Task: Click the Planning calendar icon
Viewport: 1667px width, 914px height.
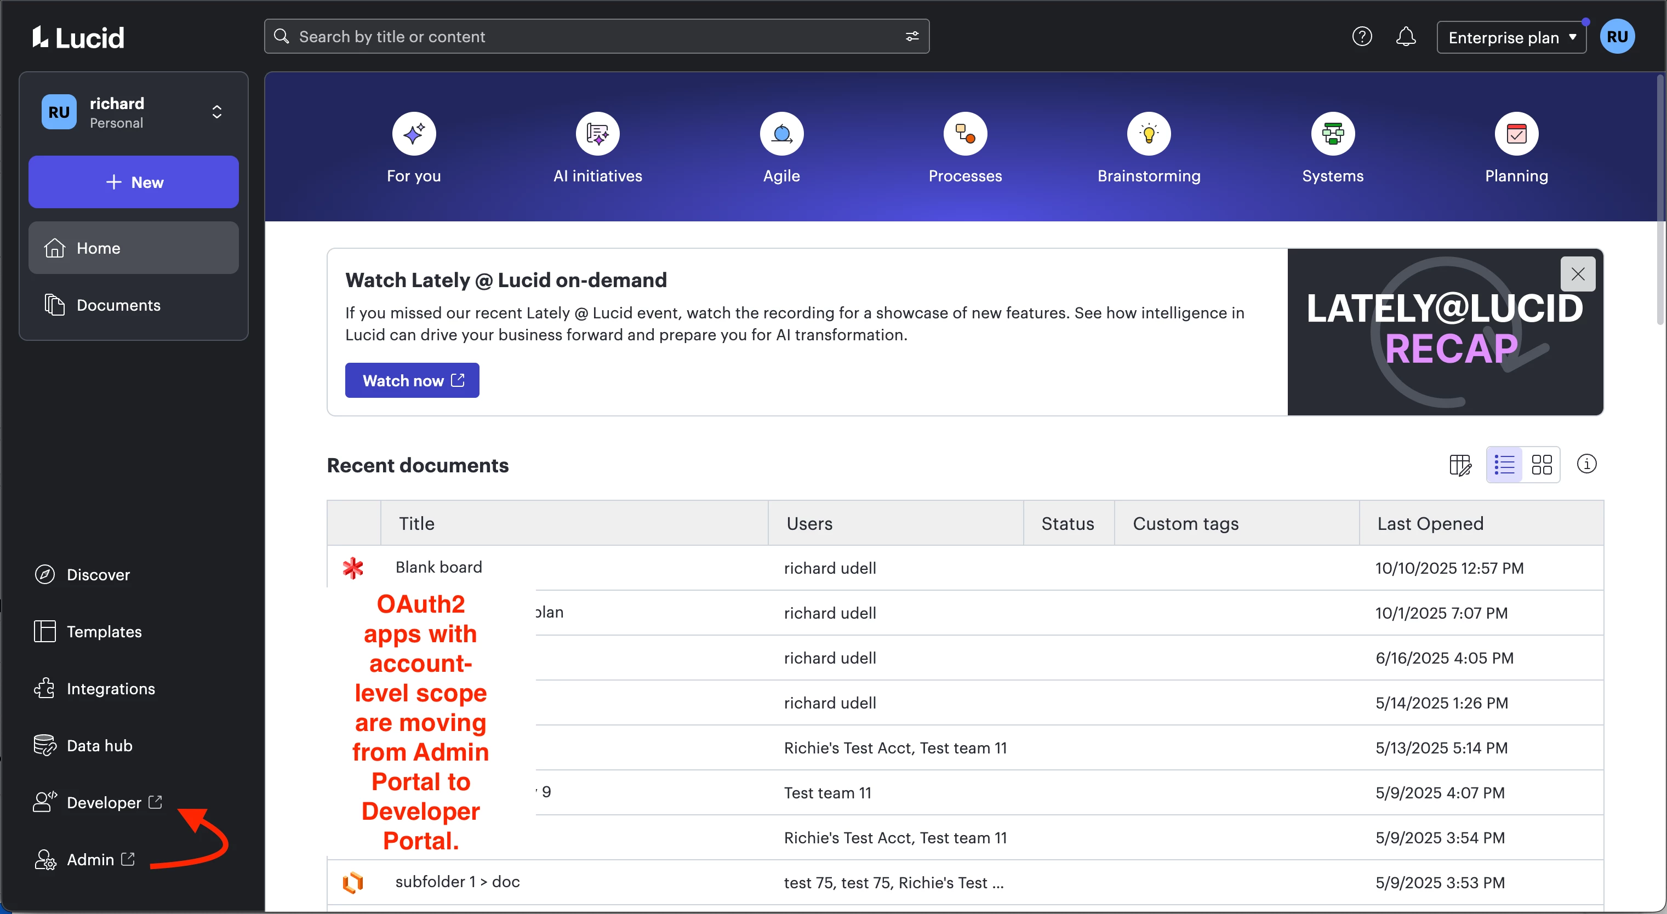Action: tap(1516, 134)
